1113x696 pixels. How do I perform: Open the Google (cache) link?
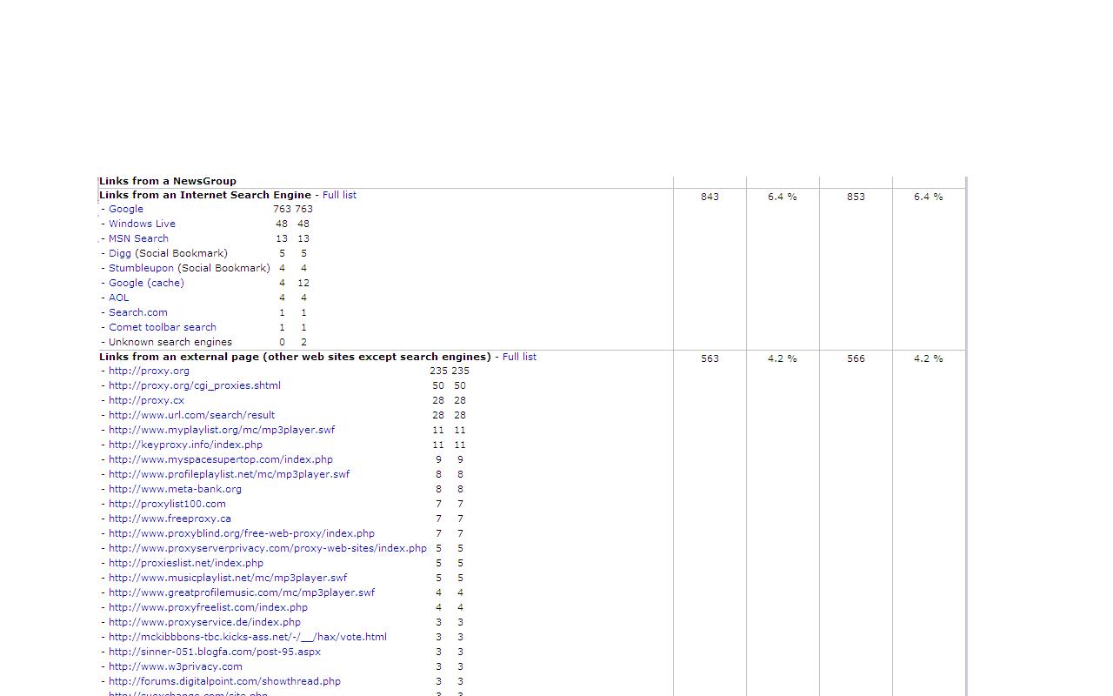(146, 283)
